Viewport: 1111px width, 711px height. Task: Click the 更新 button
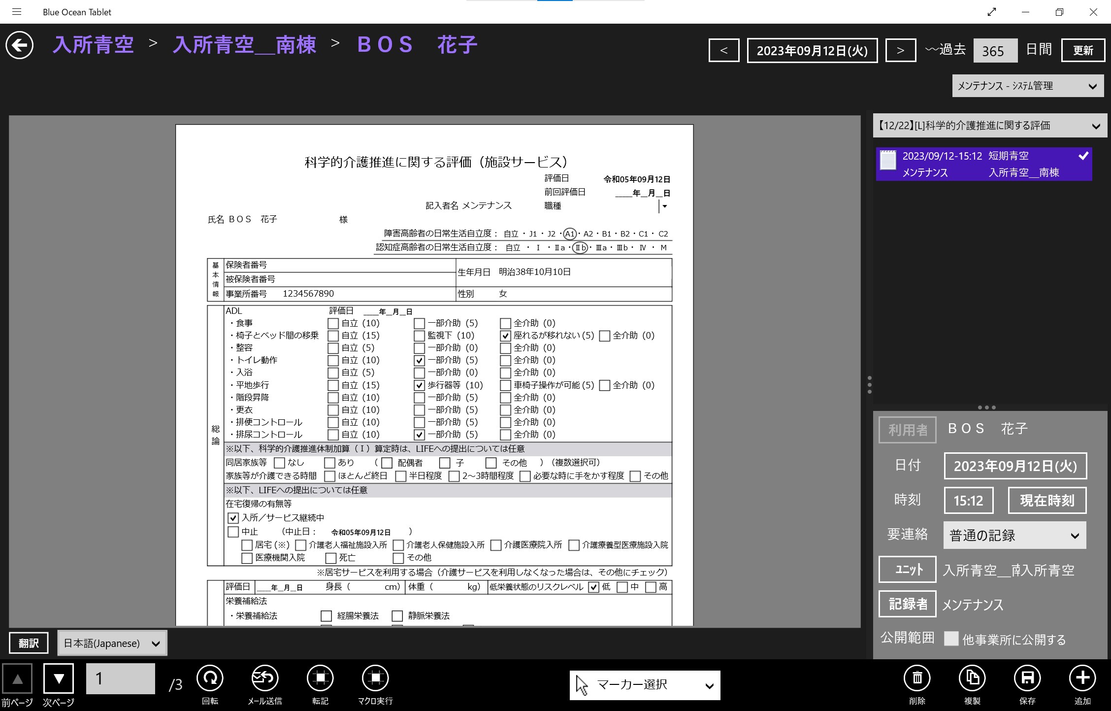coord(1083,50)
